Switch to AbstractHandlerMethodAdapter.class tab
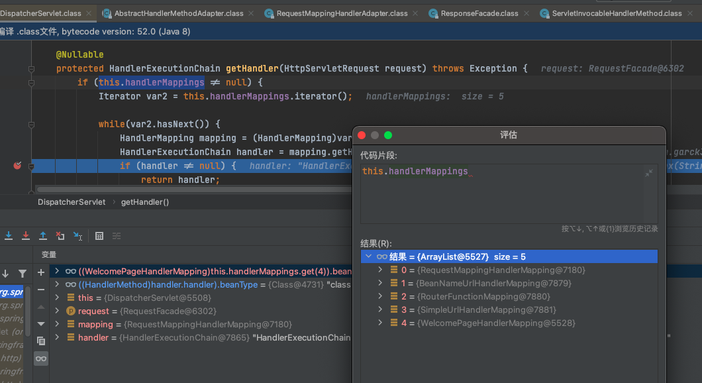Image resolution: width=702 pixels, height=383 pixels. 179,13
